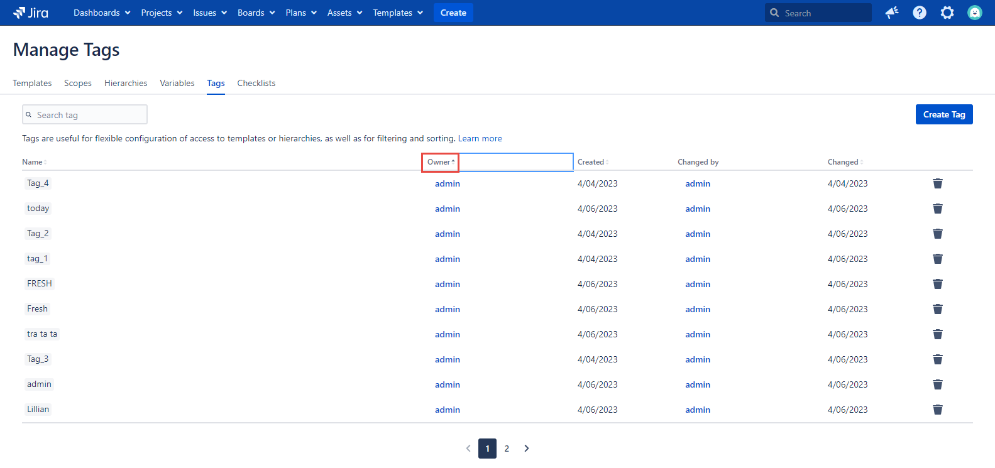The width and height of the screenshot is (995, 468).
Task: Open the notifications megaphone icon
Action: click(891, 13)
